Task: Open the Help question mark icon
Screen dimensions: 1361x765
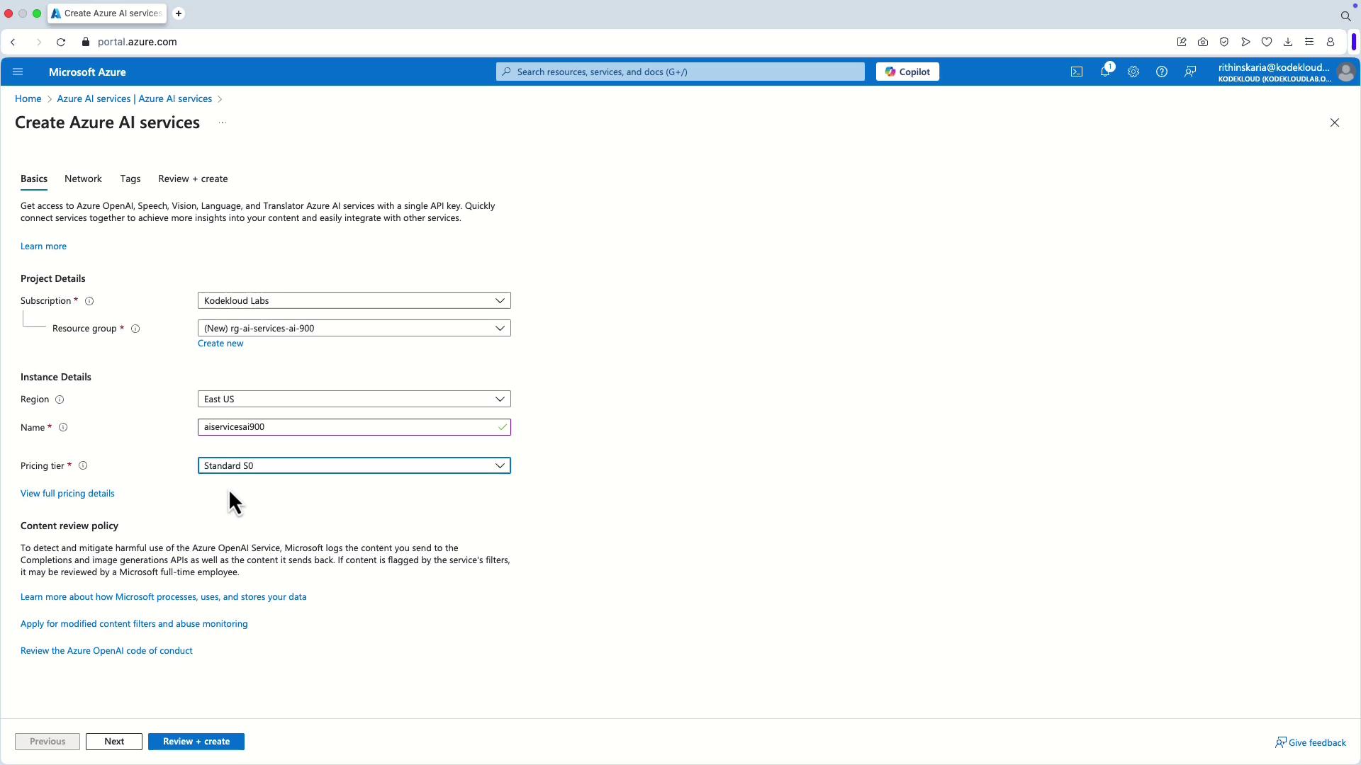Action: click(x=1161, y=72)
